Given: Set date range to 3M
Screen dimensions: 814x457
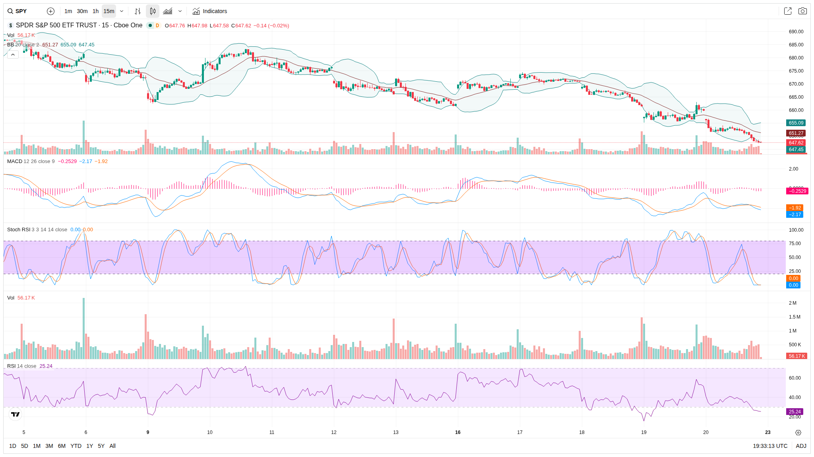Looking at the screenshot, I should pos(49,446).
